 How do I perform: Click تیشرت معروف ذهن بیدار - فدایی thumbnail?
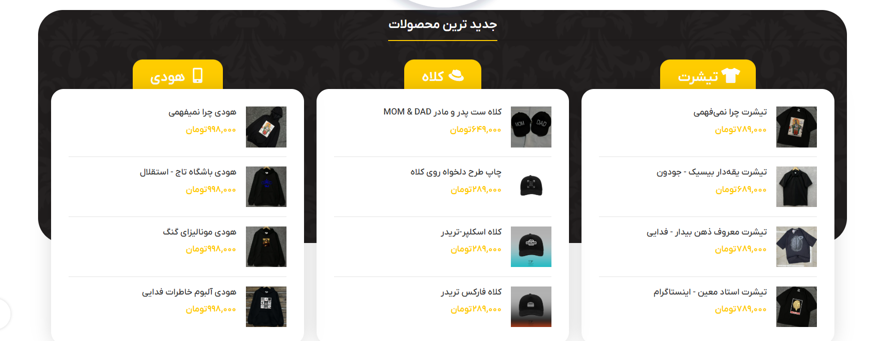pos(796,246)
